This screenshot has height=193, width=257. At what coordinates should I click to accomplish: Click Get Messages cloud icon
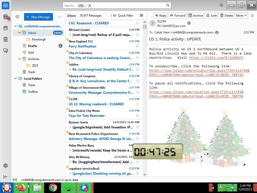pos(17,17)
